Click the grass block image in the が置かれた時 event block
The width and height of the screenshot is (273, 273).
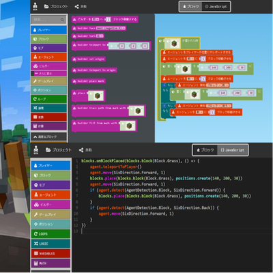click(x=173, y=43)
